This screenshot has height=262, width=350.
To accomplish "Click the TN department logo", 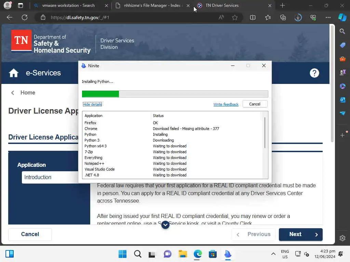I will click(51, 42).
